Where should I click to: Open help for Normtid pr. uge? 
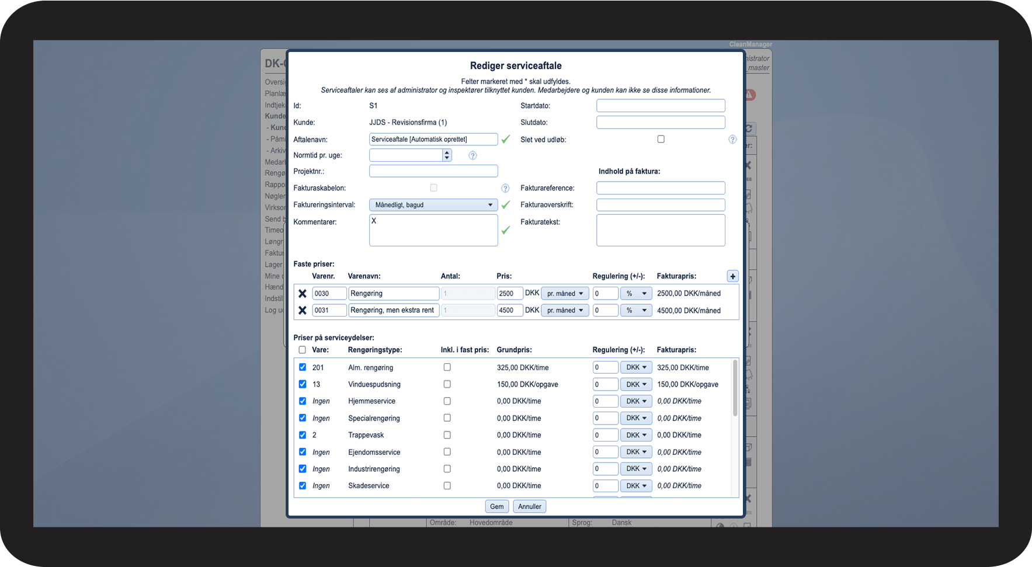472,155
